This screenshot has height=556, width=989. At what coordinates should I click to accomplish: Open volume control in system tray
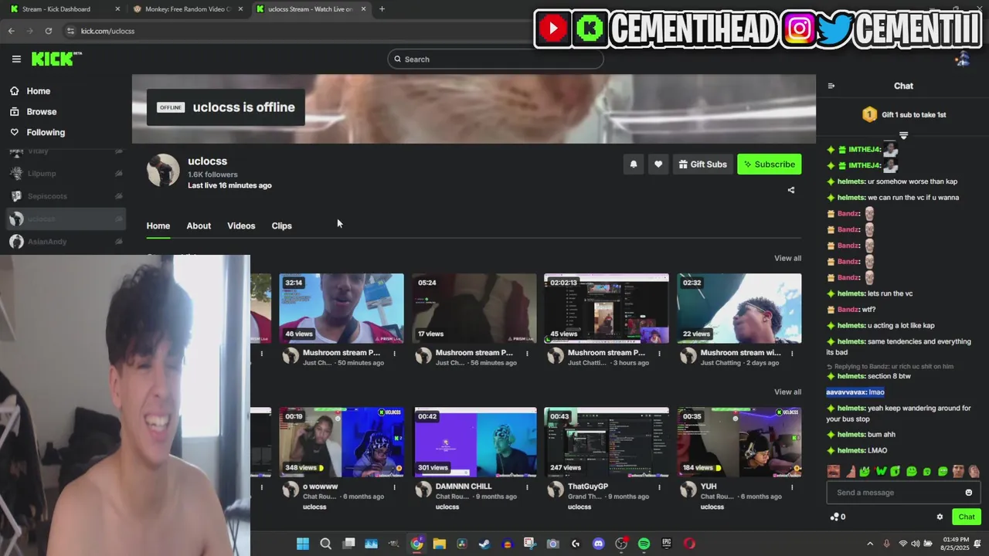click(x=915, y=544)
